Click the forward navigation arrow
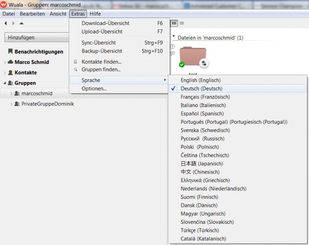Viewport: 309px width, 245px height. point(13,23)
